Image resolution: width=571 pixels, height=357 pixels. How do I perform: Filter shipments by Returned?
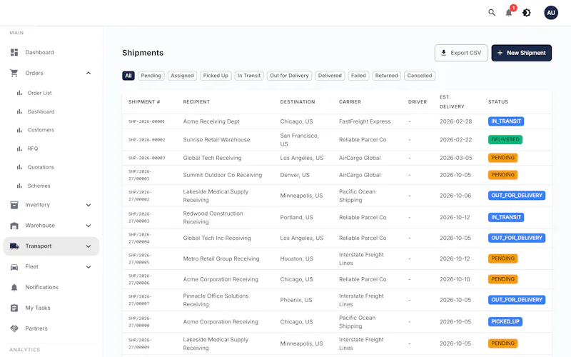pyautogui.click(x=386, y=76)
